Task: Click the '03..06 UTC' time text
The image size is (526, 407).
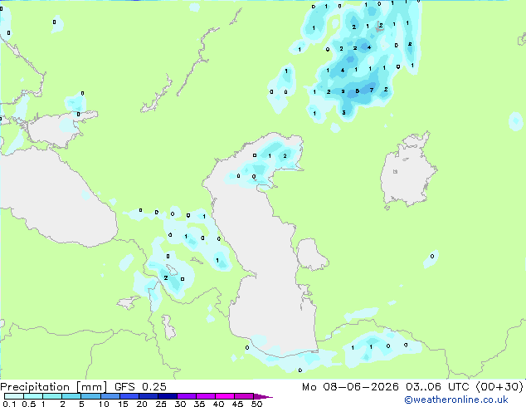Action: point(437,387)
